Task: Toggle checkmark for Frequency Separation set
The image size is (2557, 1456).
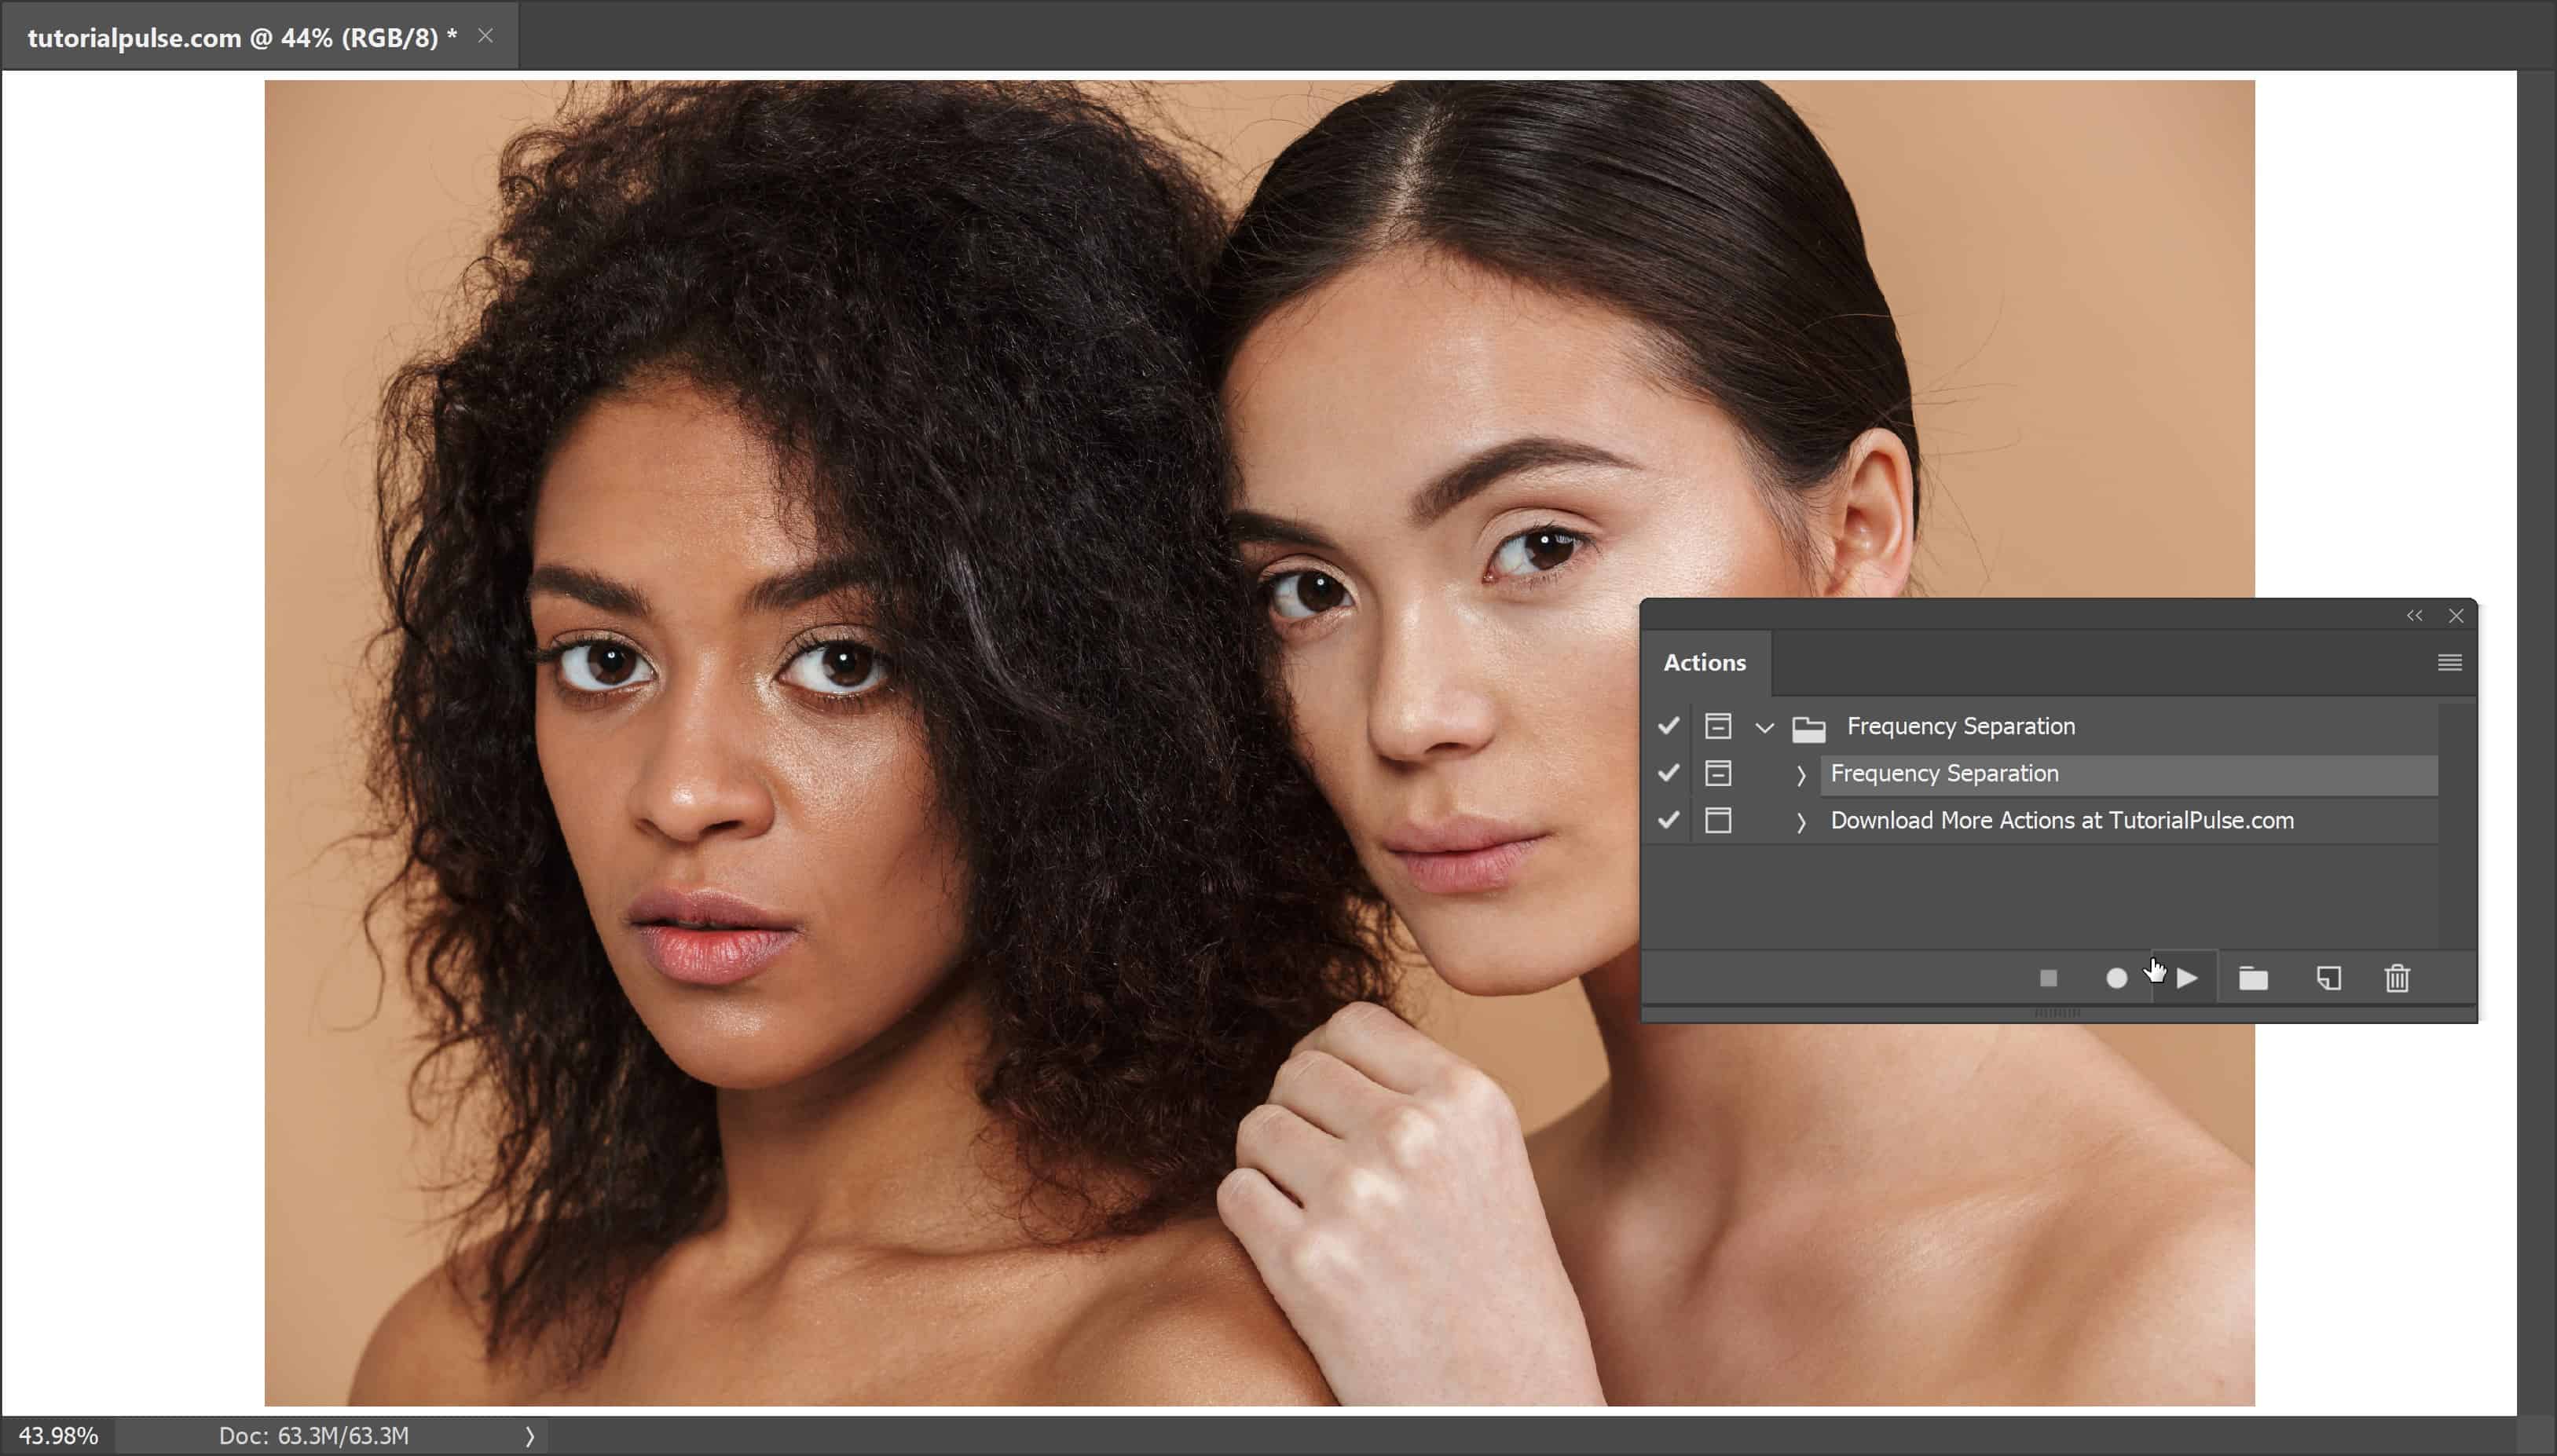Action: (x=1668, y=726)
